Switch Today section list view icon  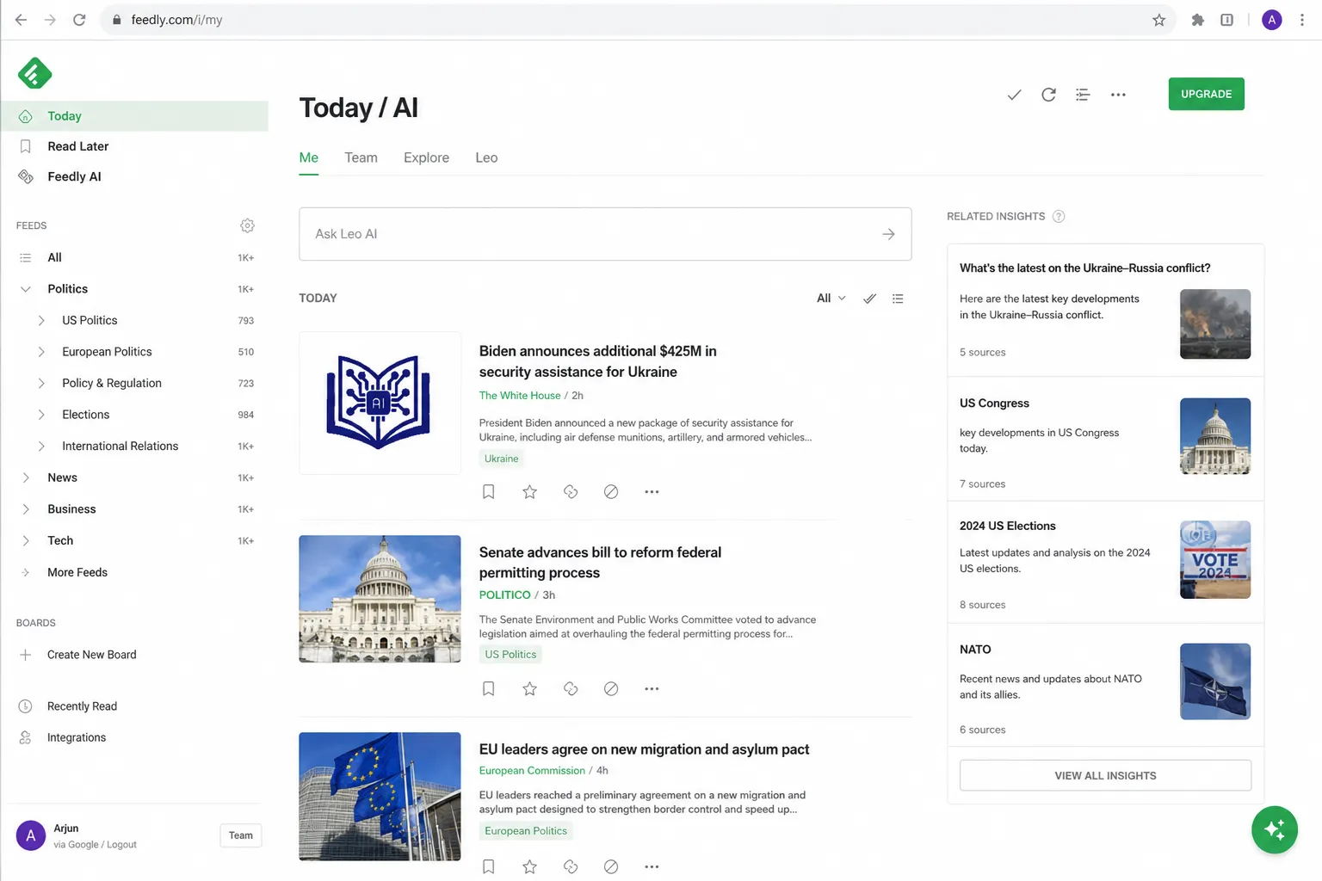898,299
